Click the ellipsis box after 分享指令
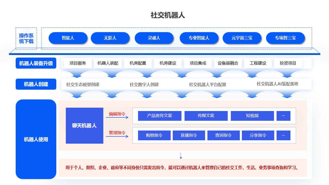The height and width of the screenshot is (185, 329). tap(284, 135)
